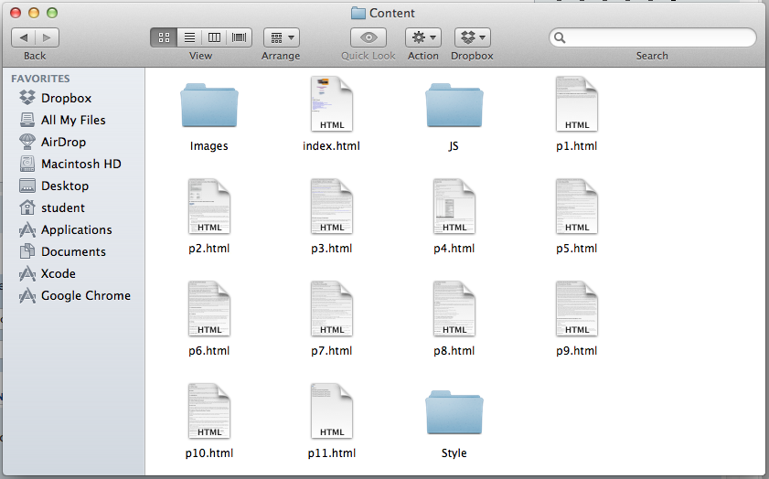
Task: Open Applications from the sidebar
Action: (x=76, y=229)
